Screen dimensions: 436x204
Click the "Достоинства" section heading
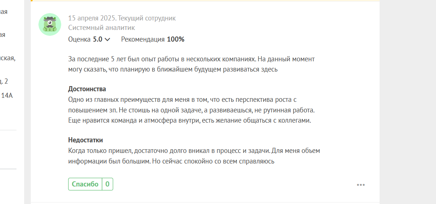tap(87, 89)
